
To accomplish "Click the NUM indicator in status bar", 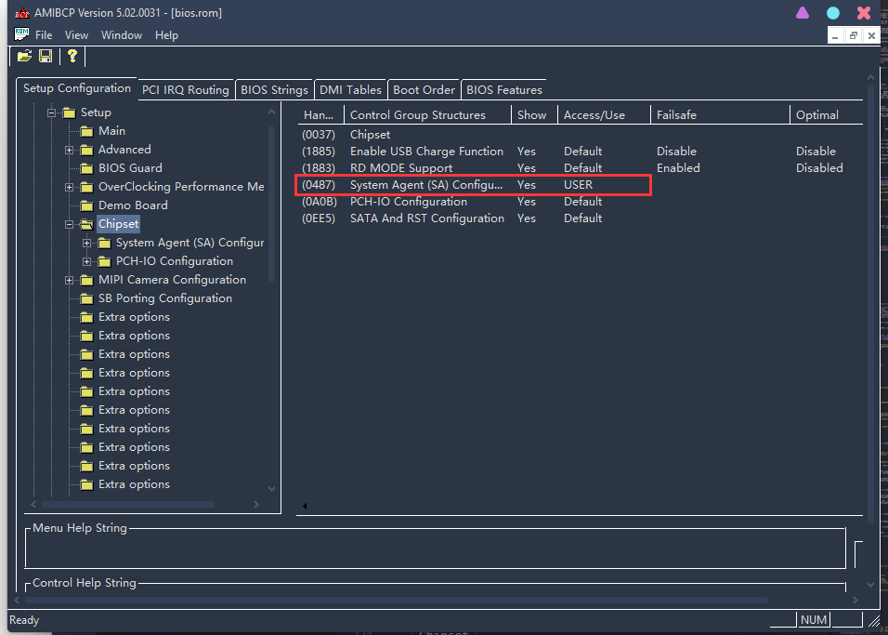I will pyautogui.click(x=814, y=620).
